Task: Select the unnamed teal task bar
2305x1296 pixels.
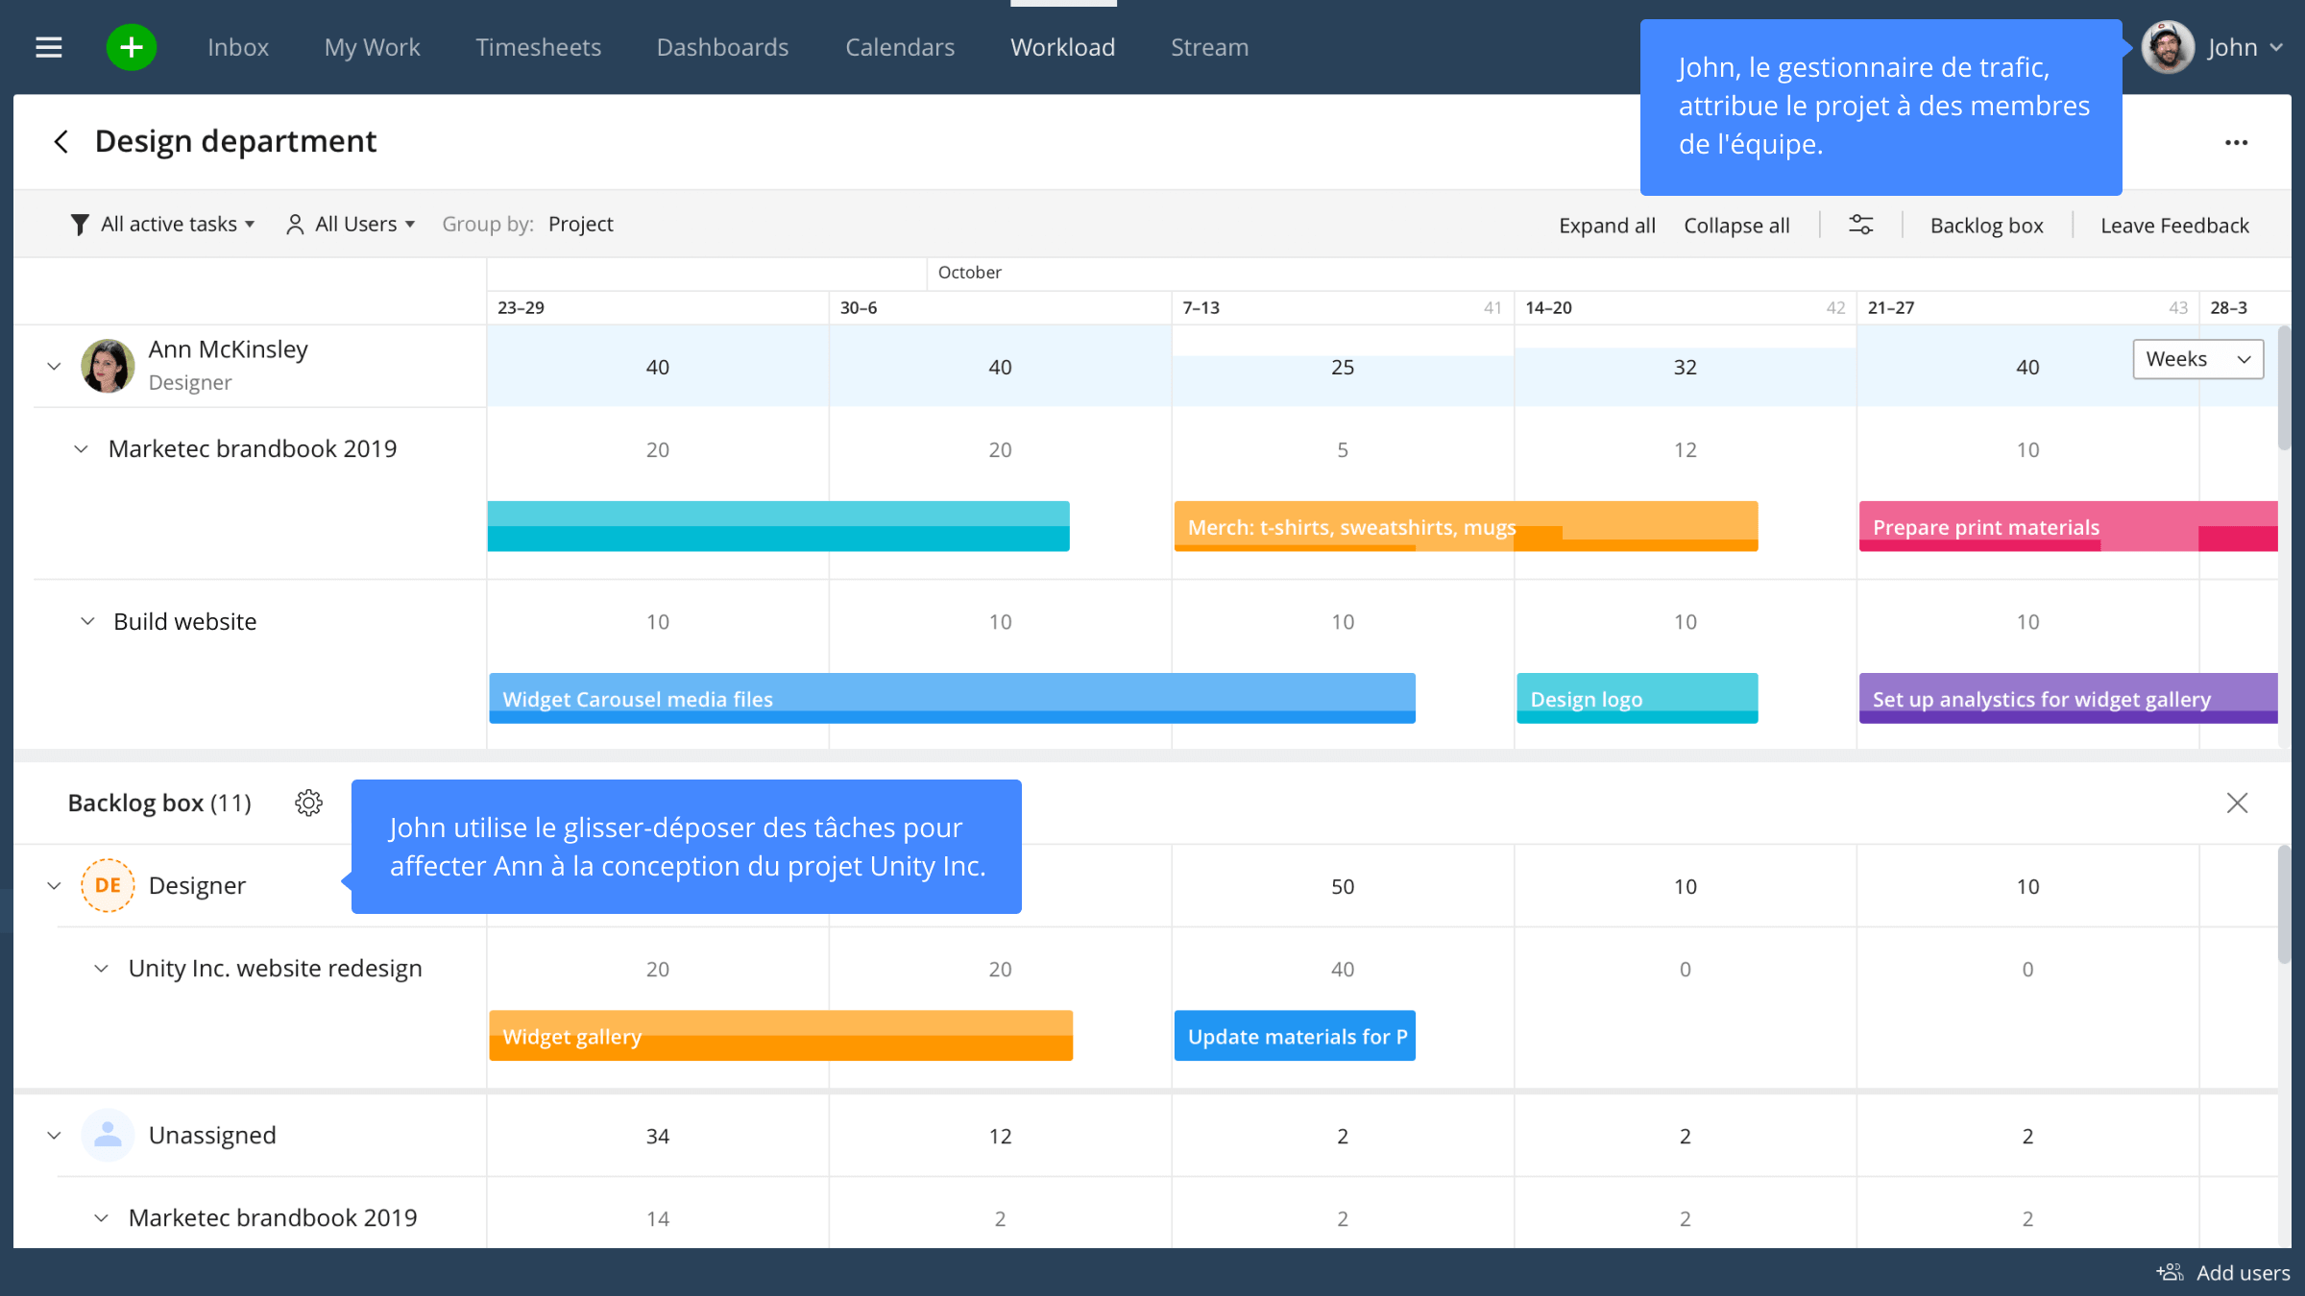Action: pyautogui.click(x=778, y=526)
